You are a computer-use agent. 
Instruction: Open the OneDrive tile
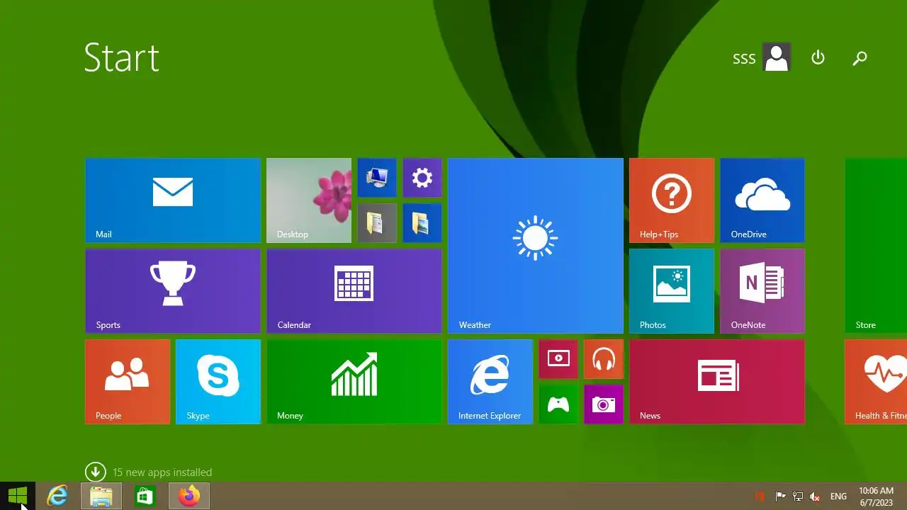[762, 200]
